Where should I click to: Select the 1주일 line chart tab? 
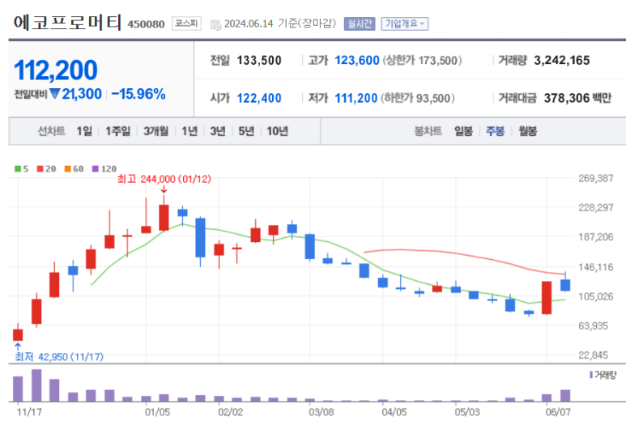(117, 131)
